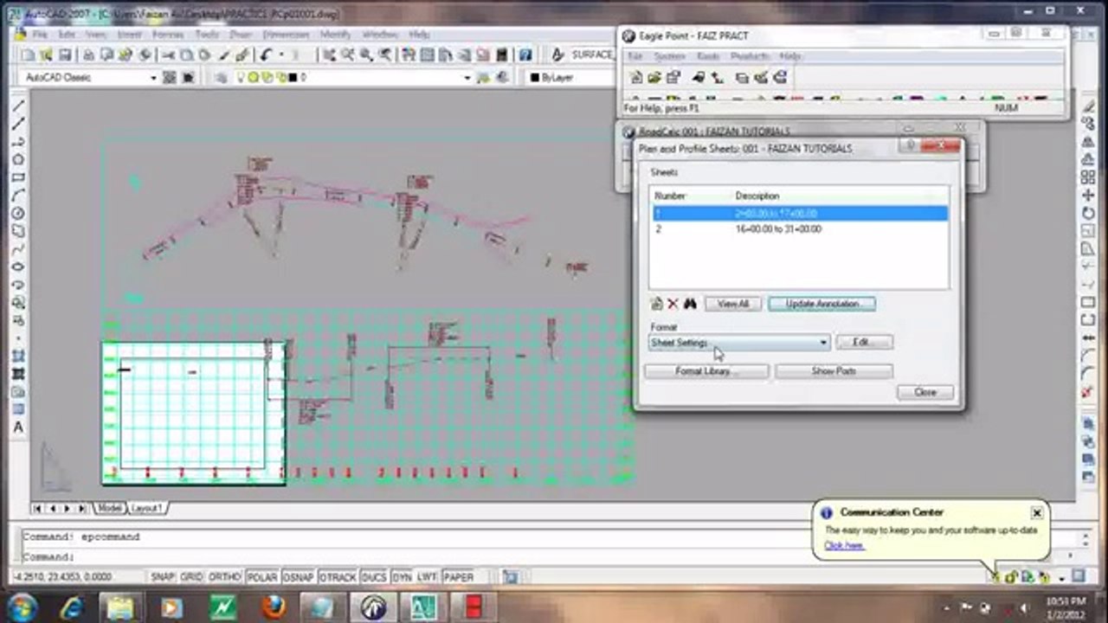Save the drawing using the Save icon
Image resolution: width=1108 pixels, height=623 pixels.
tap(64, 55)
